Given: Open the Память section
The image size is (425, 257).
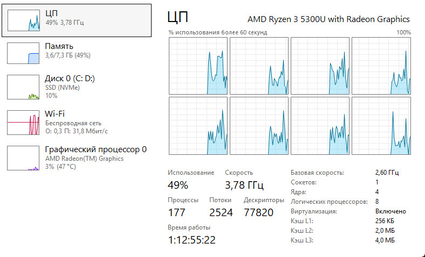Looking at the screenshot, I should point(77,53).
